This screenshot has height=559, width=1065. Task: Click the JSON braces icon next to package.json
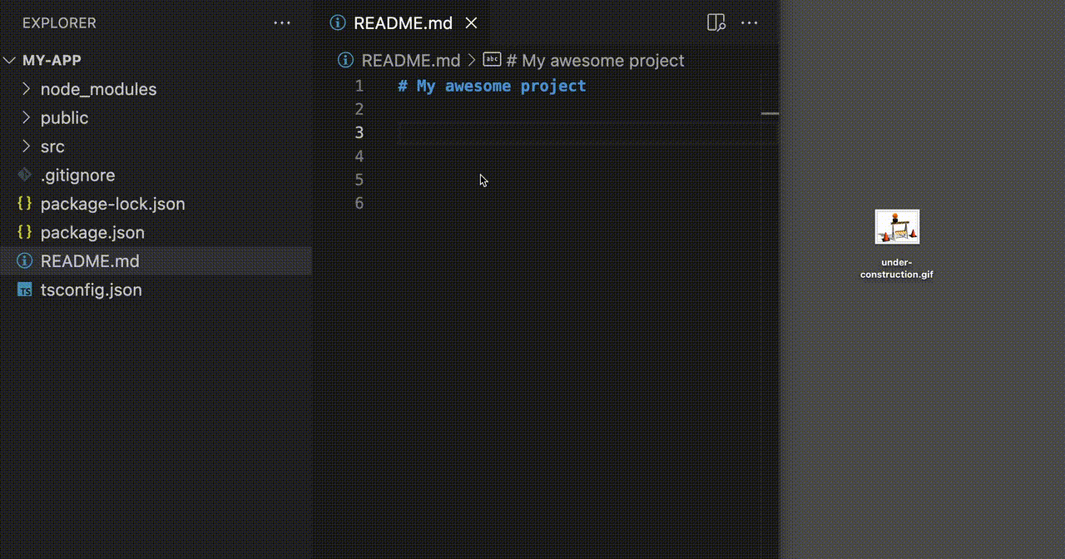click(x=24, y=232)
